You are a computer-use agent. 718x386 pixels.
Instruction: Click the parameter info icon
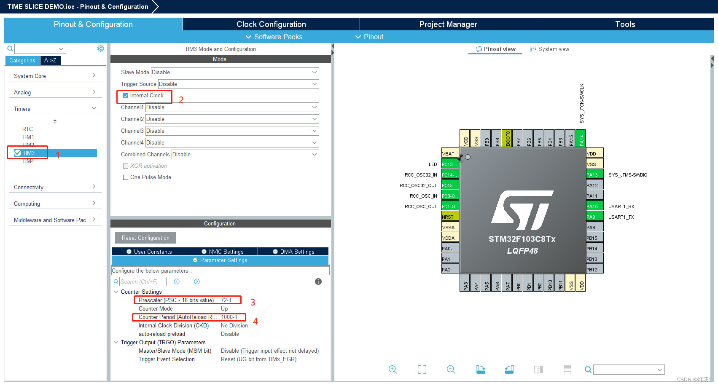pyautogui.click(x=318, y=281)
